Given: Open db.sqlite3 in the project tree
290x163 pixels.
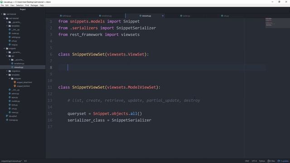Looking at the screenshot, I should click(x=13, y=116).
